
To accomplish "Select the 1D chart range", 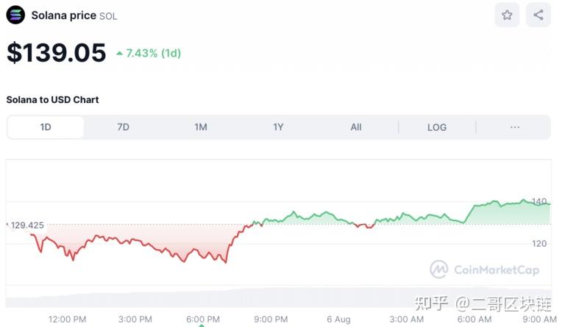I will coord(46,127).
